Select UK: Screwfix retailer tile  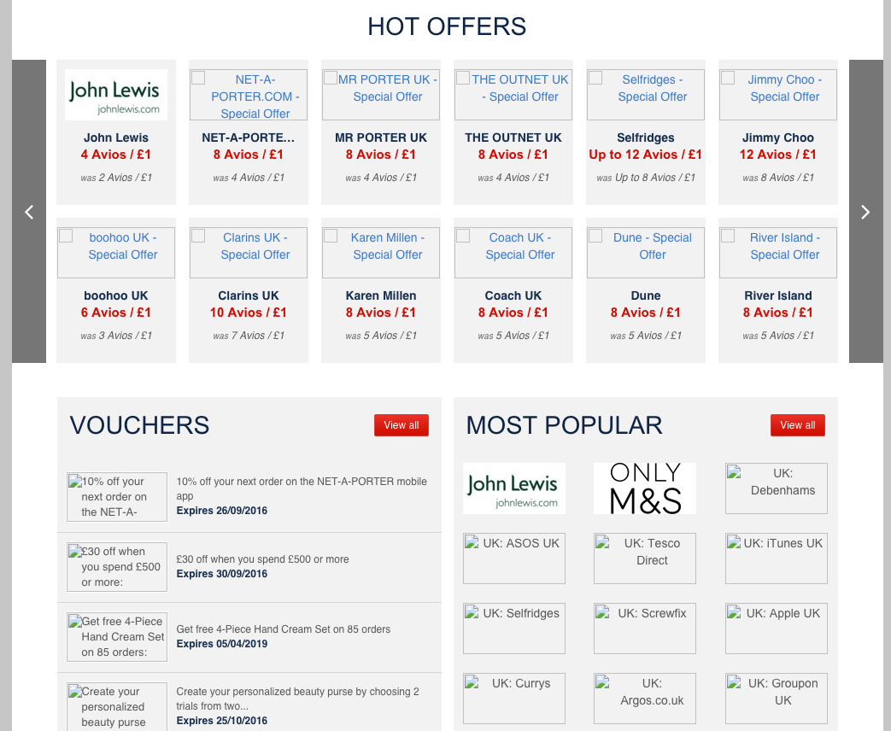645,629
